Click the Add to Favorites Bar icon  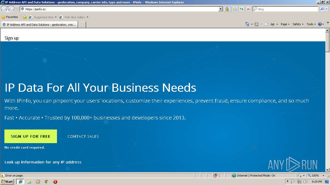click(x=25, y=17)
